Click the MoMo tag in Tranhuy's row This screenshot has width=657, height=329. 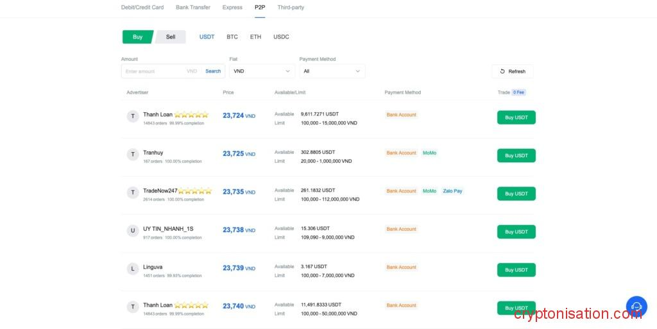point(429,153)
